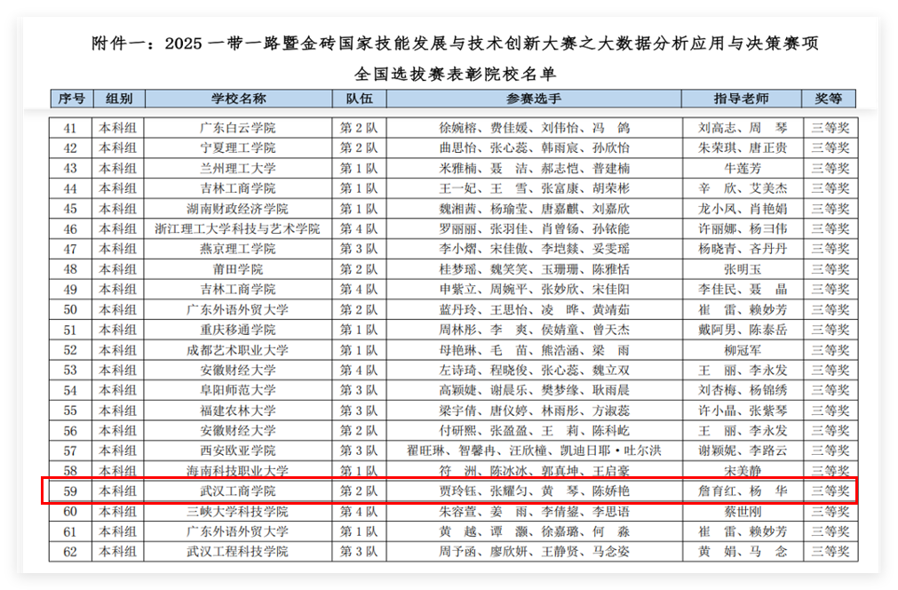The width and height of the screenshot is (898, 590).
Task: Select the 学校名称 column header
Action: tap(238, 99)
